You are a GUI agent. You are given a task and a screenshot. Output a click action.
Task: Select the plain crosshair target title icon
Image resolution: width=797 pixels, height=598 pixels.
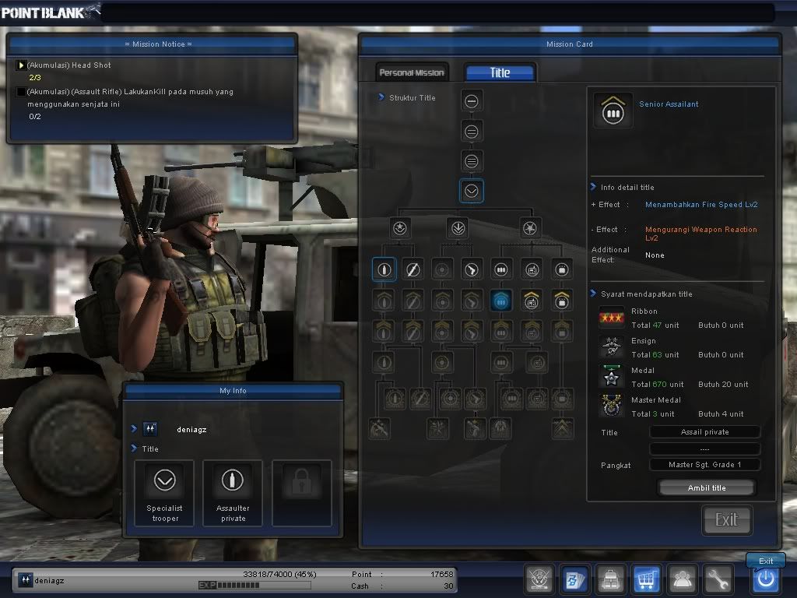pos(442,269)
